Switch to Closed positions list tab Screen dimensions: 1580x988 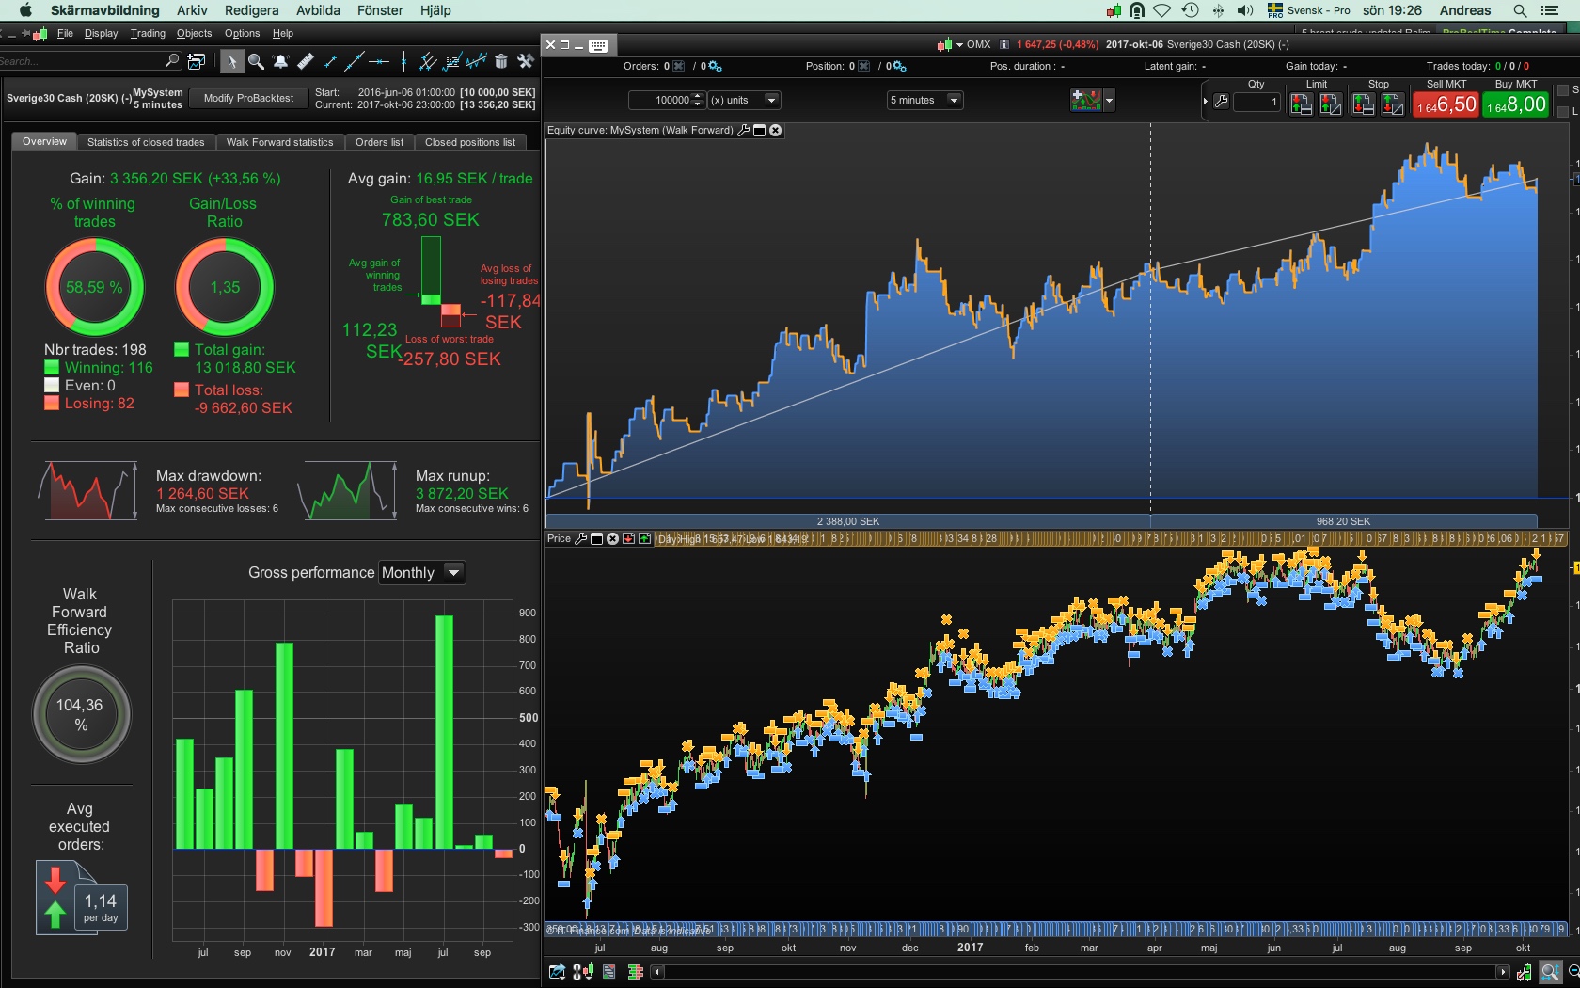[x=470, y=142]
